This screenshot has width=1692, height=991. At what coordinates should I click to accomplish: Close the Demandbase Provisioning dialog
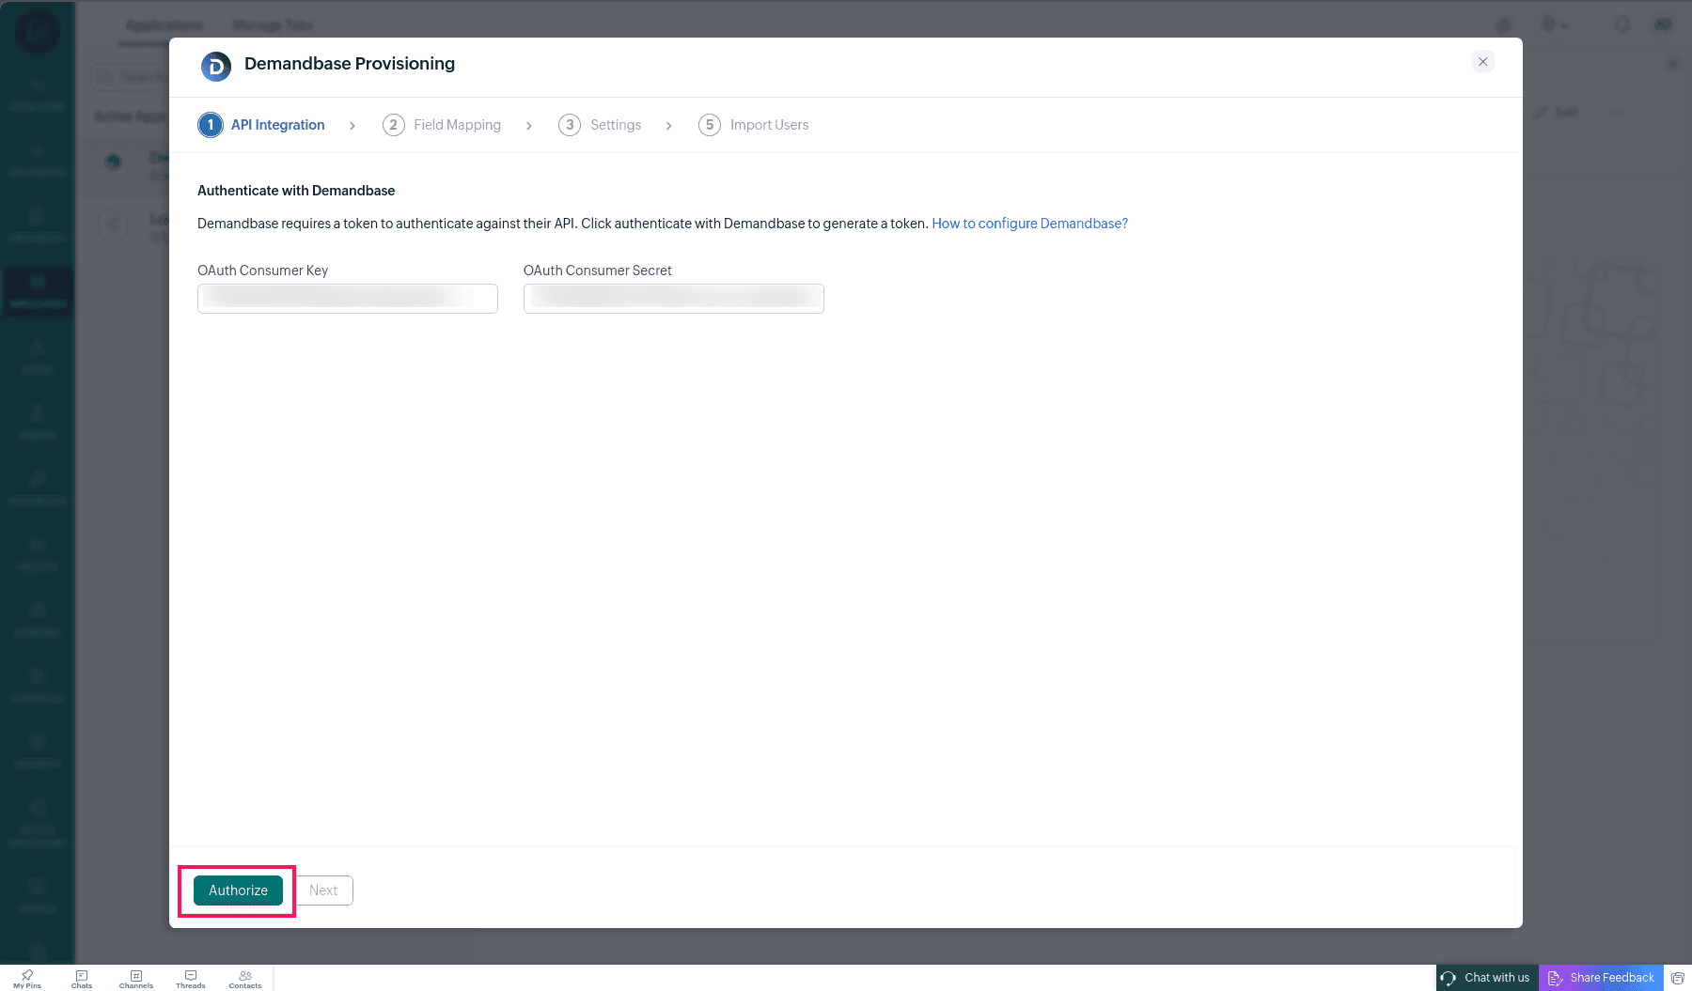point(1483,62)
